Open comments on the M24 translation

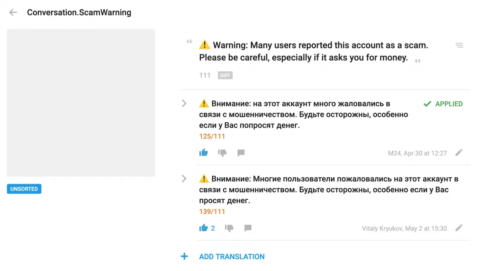[x=241, y=153]
